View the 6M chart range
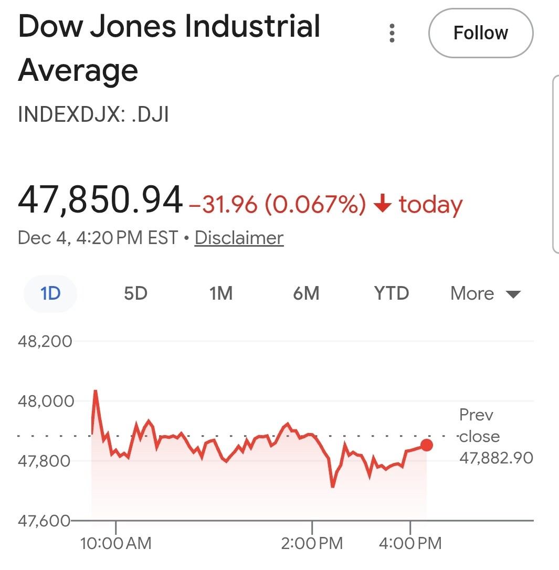The height and width of the screenshot is (570, 559). (x=306, y=293)
